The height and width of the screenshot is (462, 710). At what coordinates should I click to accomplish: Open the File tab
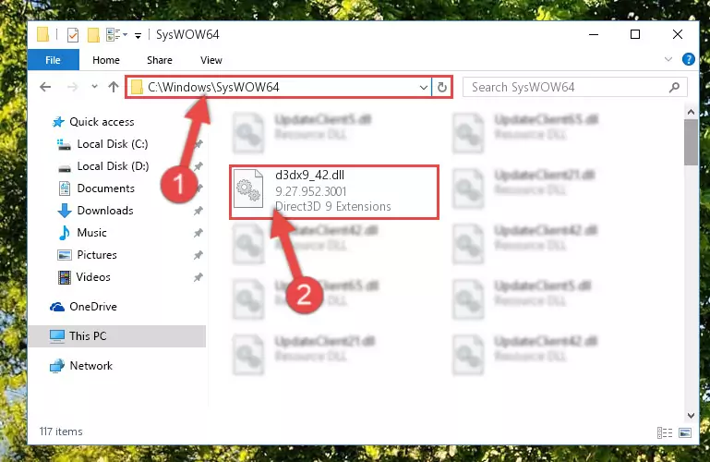pos(53,60)
